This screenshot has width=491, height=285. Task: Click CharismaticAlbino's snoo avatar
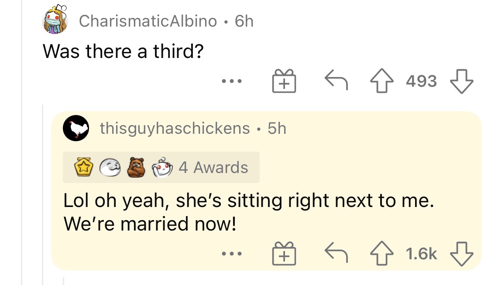pos(56,20)
